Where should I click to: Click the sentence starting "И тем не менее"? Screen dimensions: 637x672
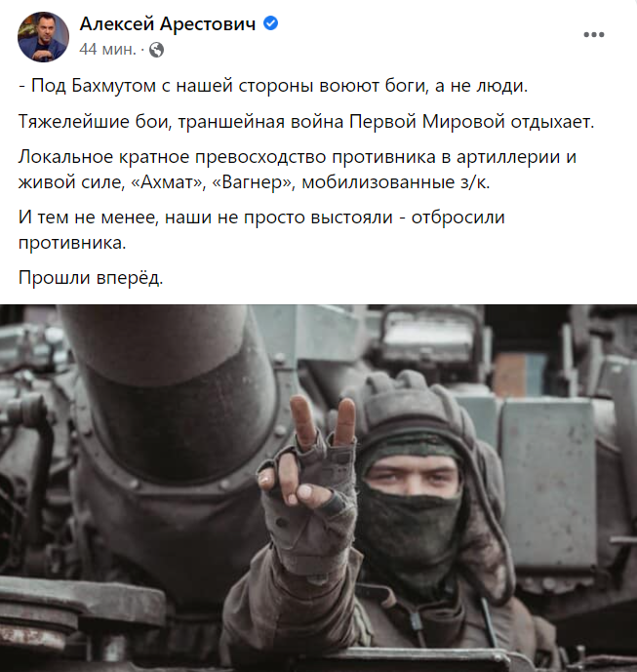tap(261, 230)
